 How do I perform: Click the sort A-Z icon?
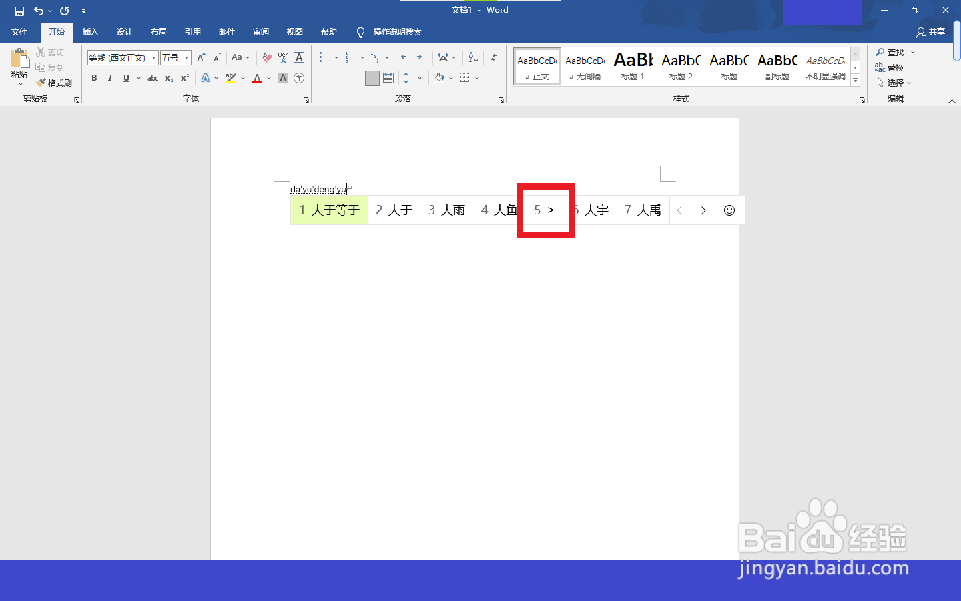pos(473,58)
